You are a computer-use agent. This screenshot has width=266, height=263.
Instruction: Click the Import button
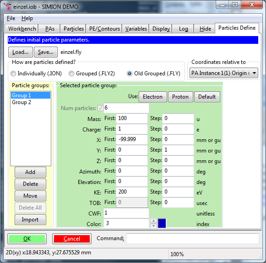30,220
